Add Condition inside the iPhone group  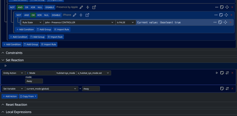25,29
